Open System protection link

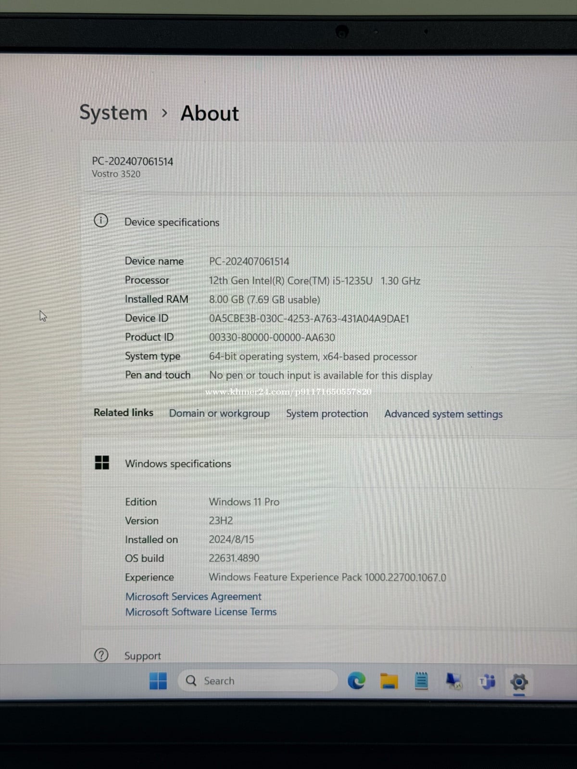(327, 414)
